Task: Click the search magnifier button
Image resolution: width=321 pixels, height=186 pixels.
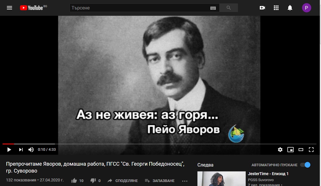Action: tap(229, 8)
